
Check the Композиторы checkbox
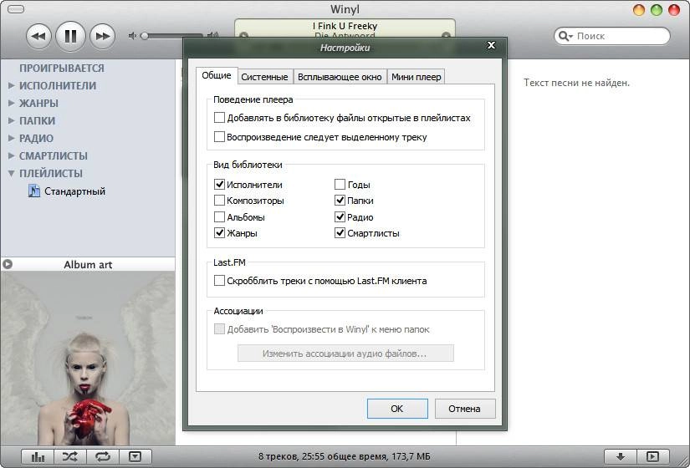point(219,201)
